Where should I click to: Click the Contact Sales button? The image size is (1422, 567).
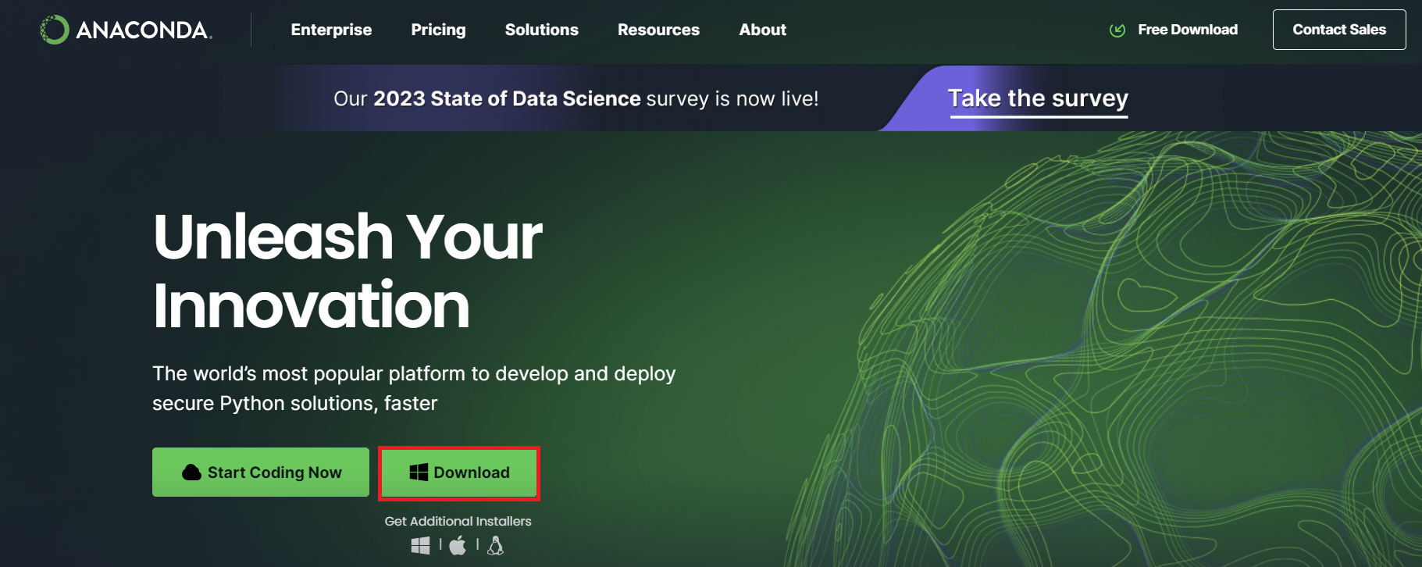coord(1339,30)
